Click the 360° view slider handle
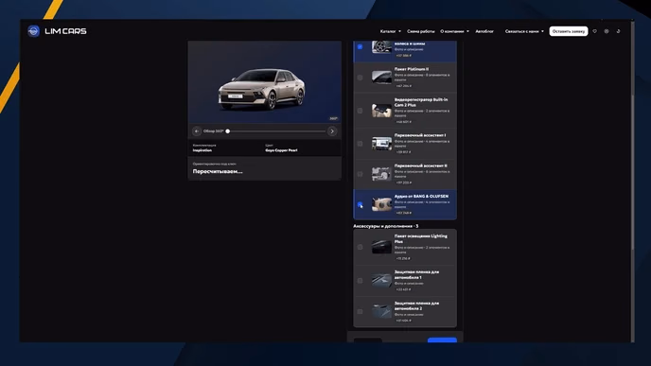651x366 pixels. 227,131
